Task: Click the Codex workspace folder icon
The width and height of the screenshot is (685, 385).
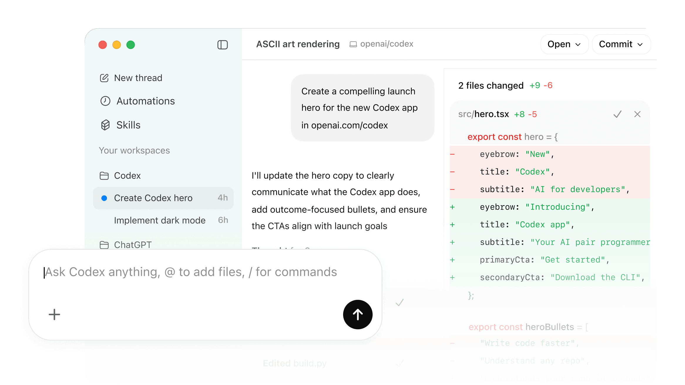Action: pos(105,175)
